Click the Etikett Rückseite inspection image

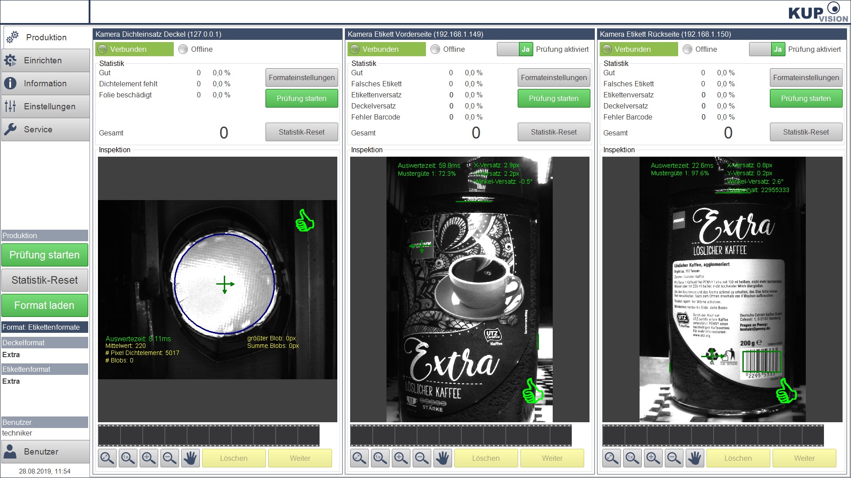click(x=722, y=289)
